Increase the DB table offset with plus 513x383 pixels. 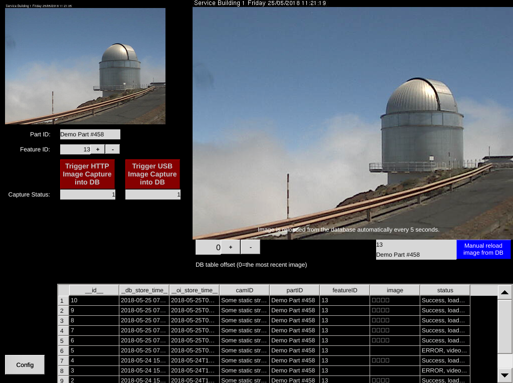(231, 247)
